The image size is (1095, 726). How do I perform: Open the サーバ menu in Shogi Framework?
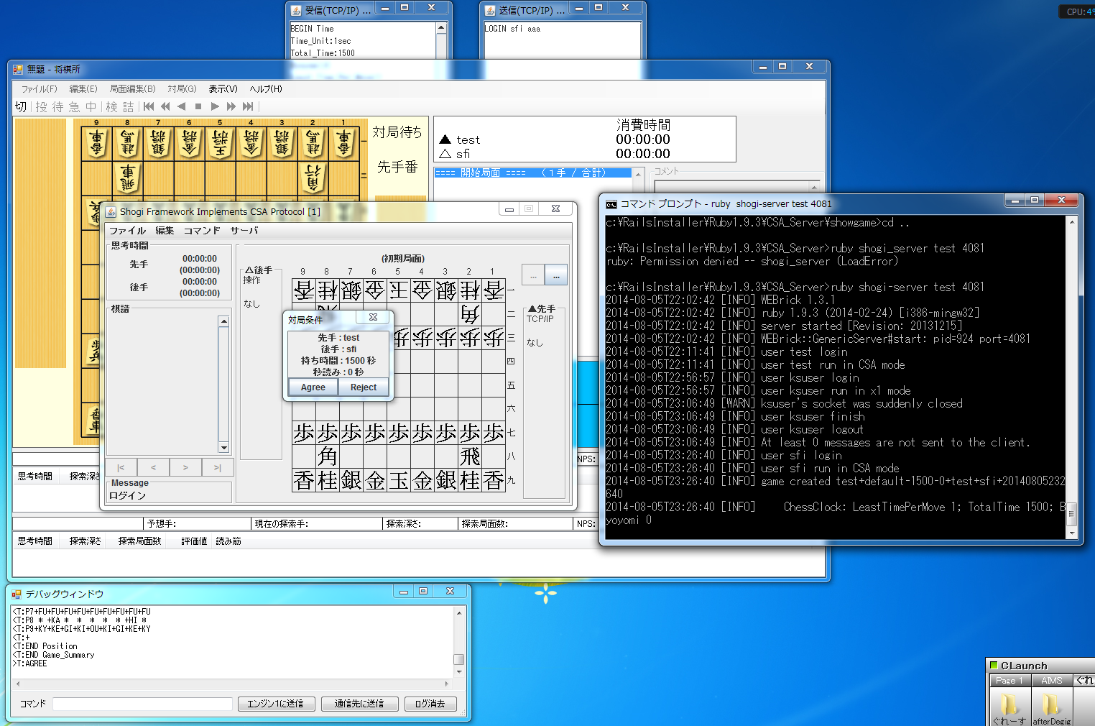244,231
